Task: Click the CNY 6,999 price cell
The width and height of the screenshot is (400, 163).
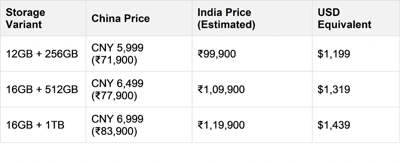Action: (x=117, y=119)
